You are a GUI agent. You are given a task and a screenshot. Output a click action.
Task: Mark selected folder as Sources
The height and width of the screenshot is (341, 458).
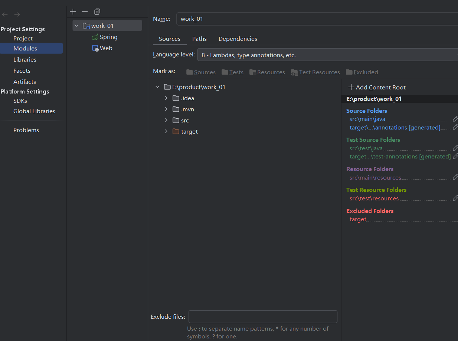pyautogui.click(x=201, y=72)
